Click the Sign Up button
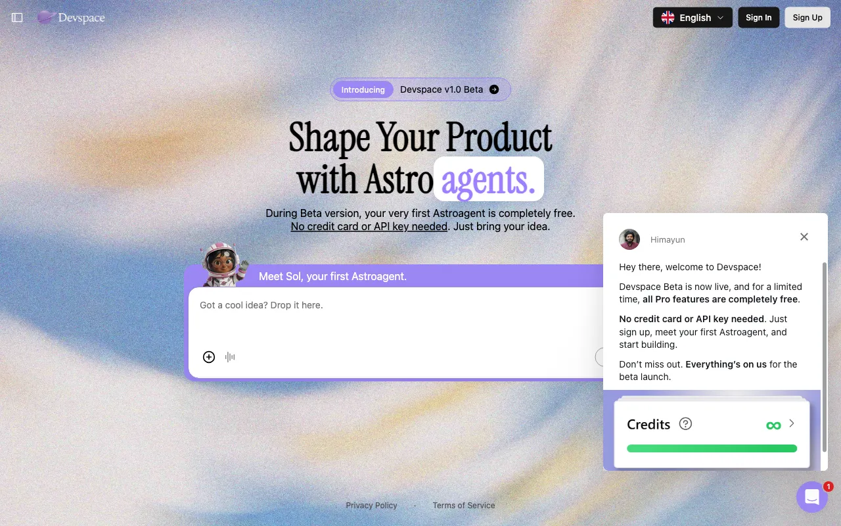841x526 pixels. tap(807, 18)
